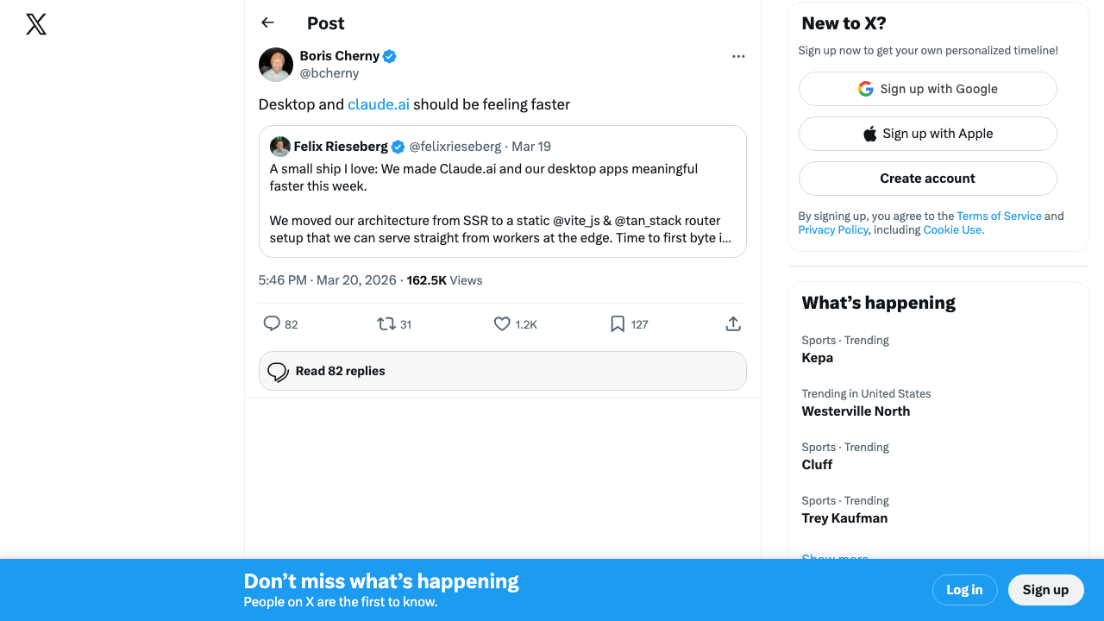Click the Read 82 replies button
Viewport: 1104px width, 621px height.
tap(502, 371)
